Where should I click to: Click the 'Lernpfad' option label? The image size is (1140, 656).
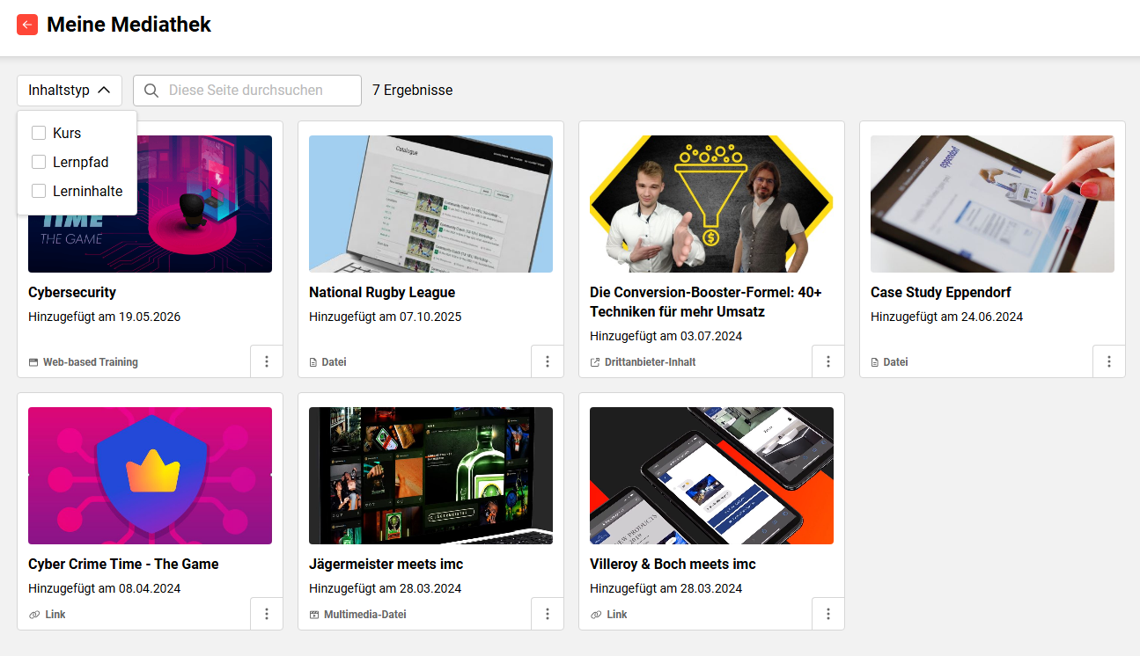pos(81,162)
